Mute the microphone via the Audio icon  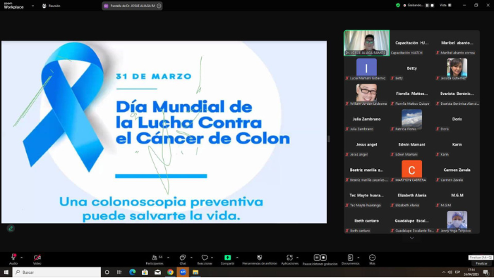[x=13, y=258]
